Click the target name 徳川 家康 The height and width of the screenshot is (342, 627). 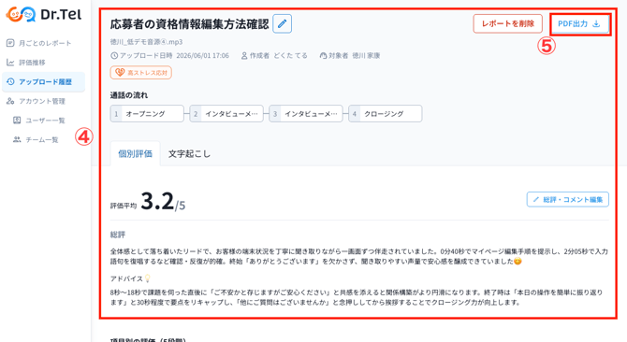point(366,55)
